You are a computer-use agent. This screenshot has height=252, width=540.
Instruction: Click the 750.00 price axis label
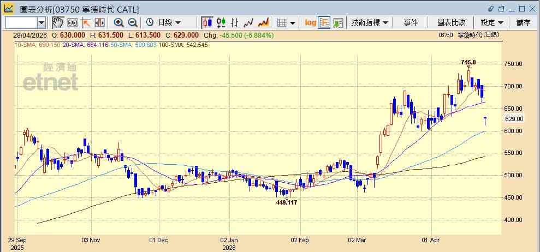click(514, 64)
